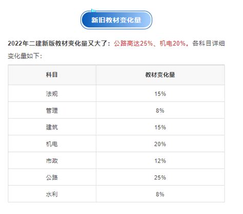This screenshot has height=214, width=243.
Task: Click the 8% value in 管理 row
Action: tap(160, 110)
